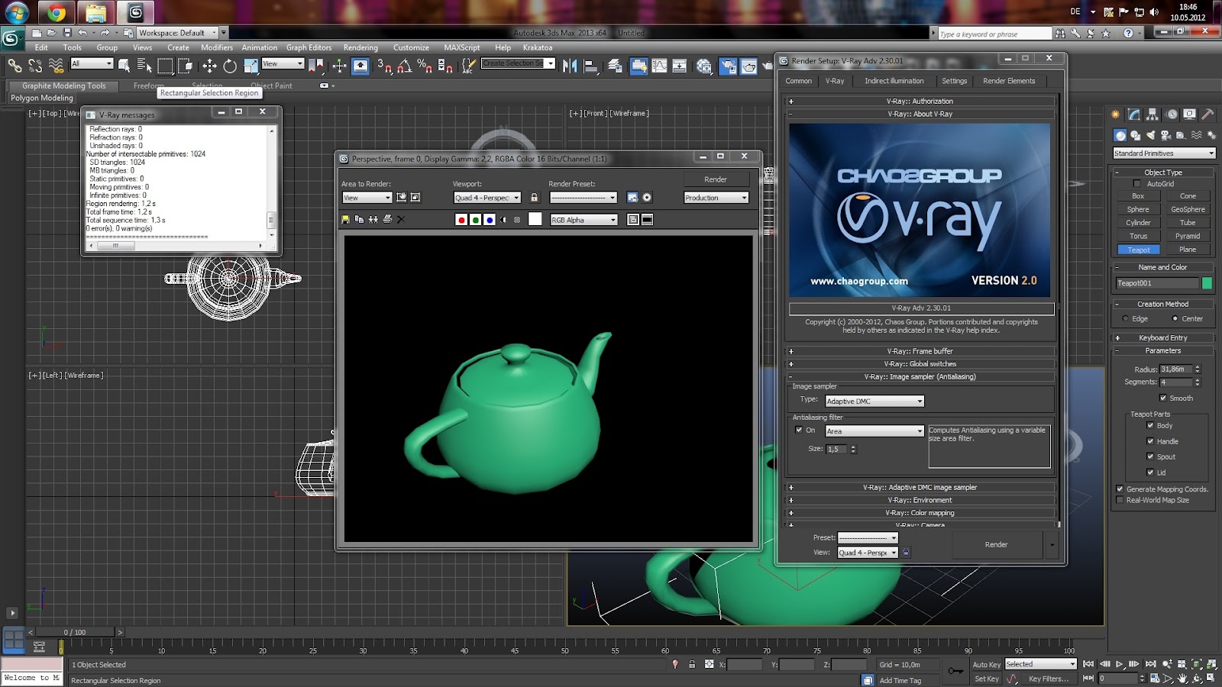
Task: Toggle the Spout teapot part checkbox
Action: click(1150, 456)
